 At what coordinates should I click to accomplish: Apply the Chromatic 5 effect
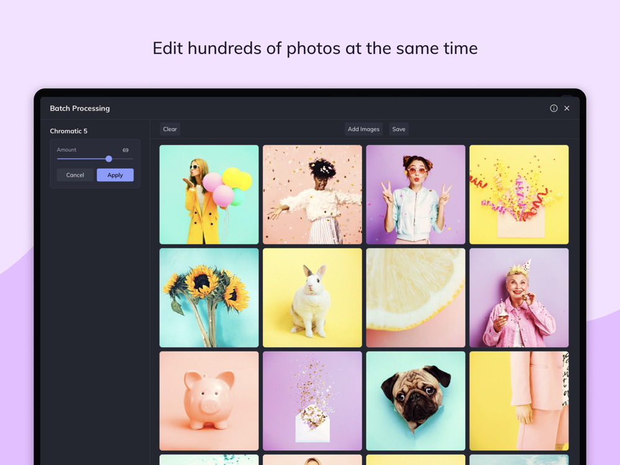115,175
